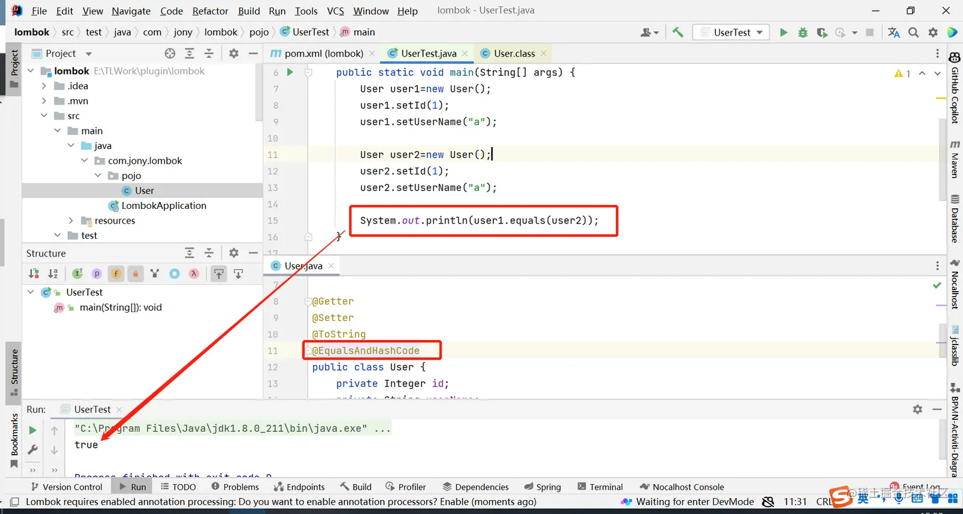Expand all in the Project panel
The width and height of the screenshot is (963, 514).
(190, 54)
